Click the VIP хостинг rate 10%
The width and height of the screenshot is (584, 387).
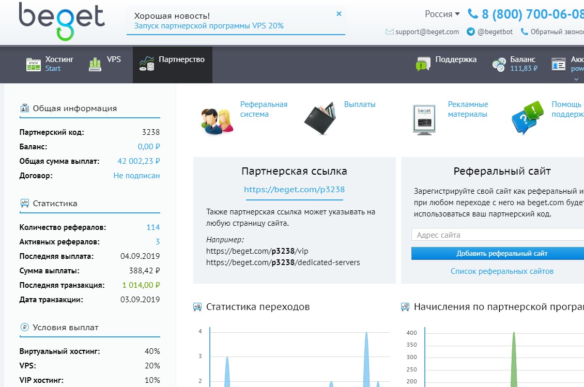click(152, 380)
